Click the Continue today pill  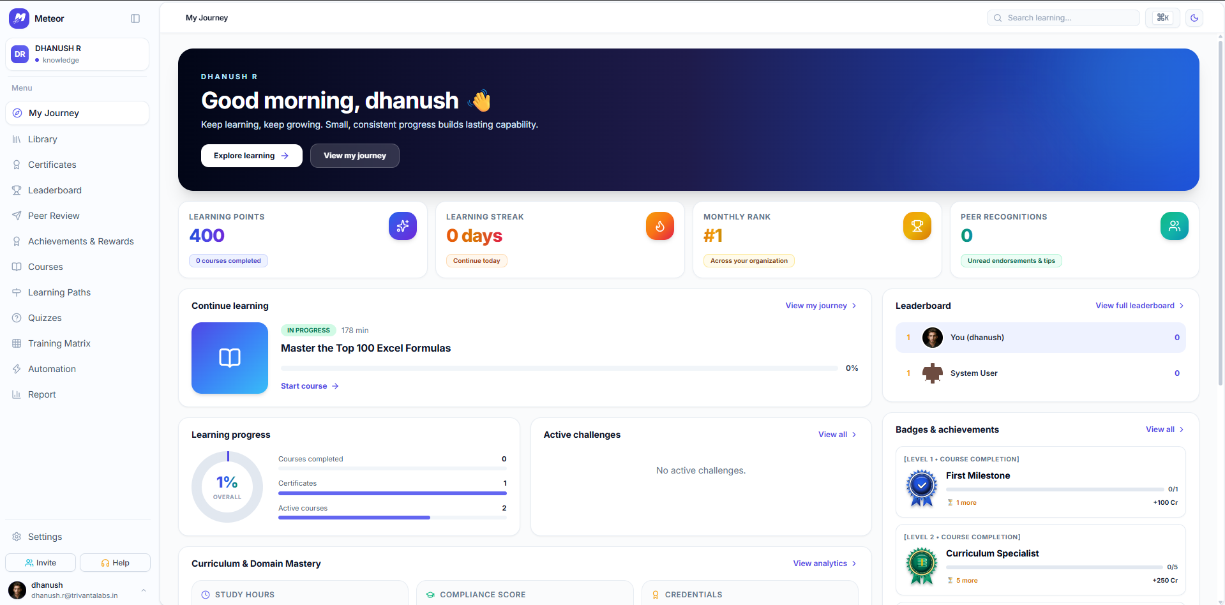coord(477,260)
